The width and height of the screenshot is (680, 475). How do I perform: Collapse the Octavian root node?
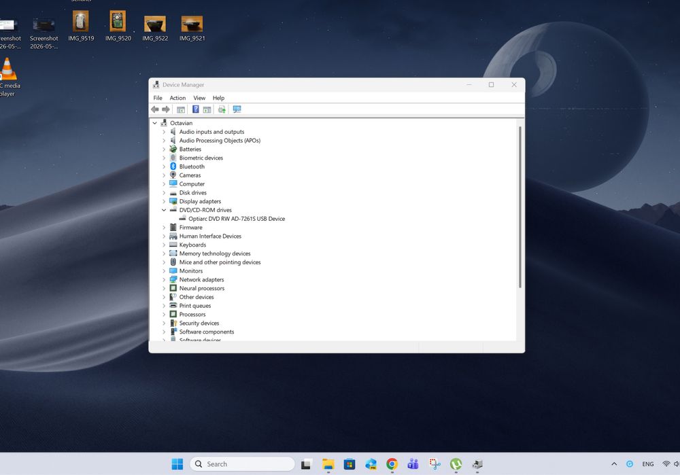coord(154,123)
